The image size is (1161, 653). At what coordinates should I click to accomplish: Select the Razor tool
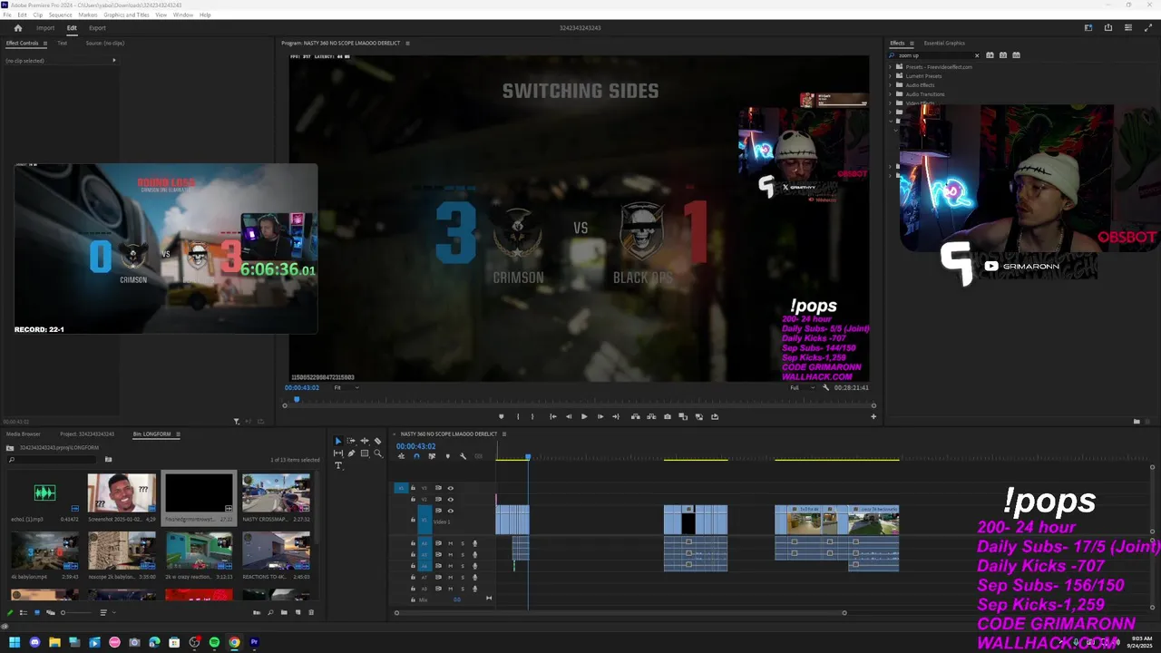pos(377,441)
